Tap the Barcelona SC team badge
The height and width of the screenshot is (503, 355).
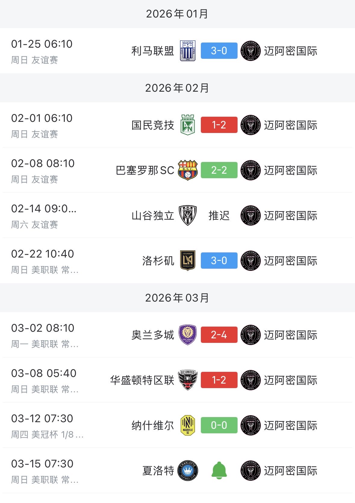tap(188, 170)
